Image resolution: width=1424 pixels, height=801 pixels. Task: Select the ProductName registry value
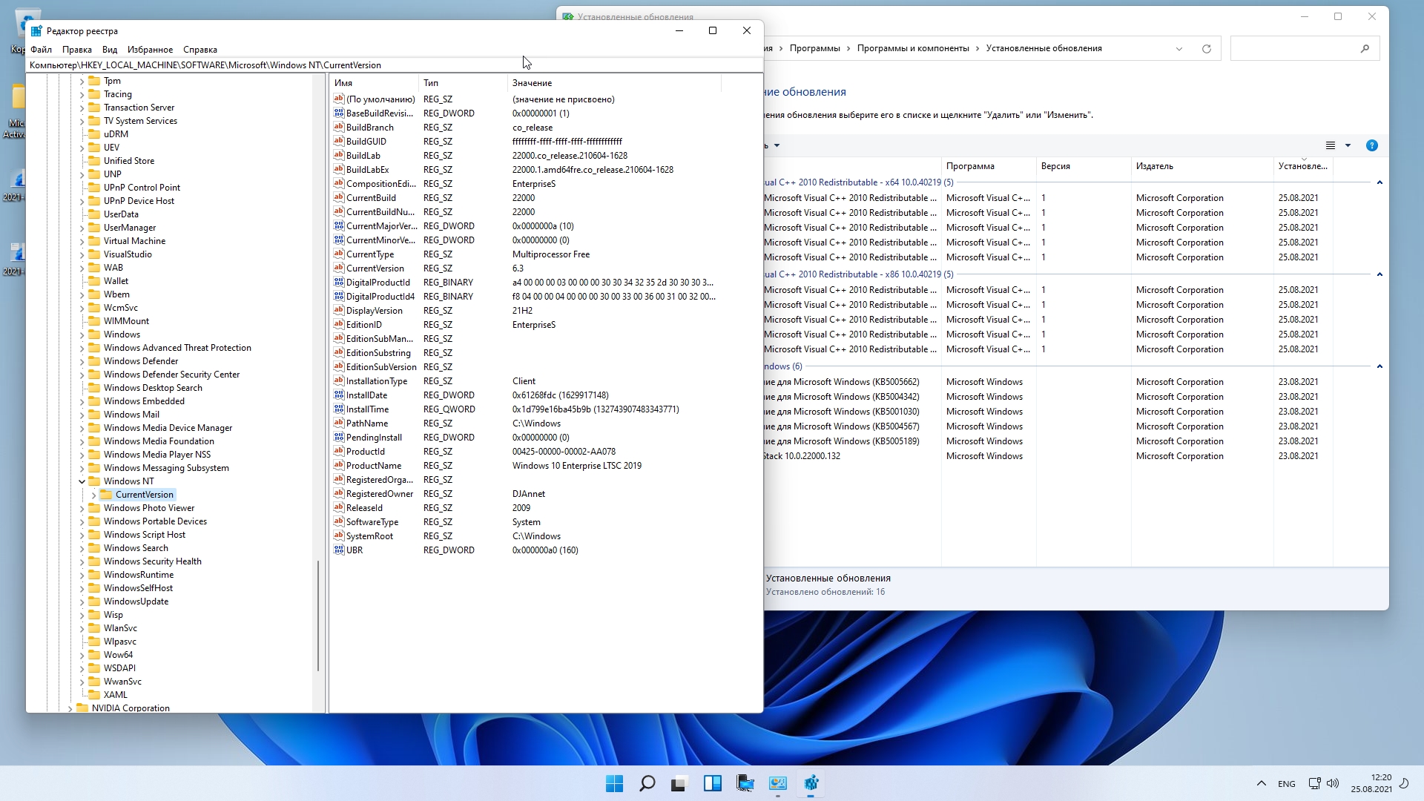coord(373,466)
